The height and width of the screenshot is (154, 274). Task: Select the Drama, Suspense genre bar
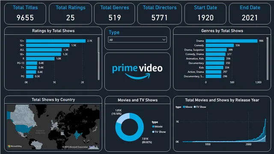[216, 50]
